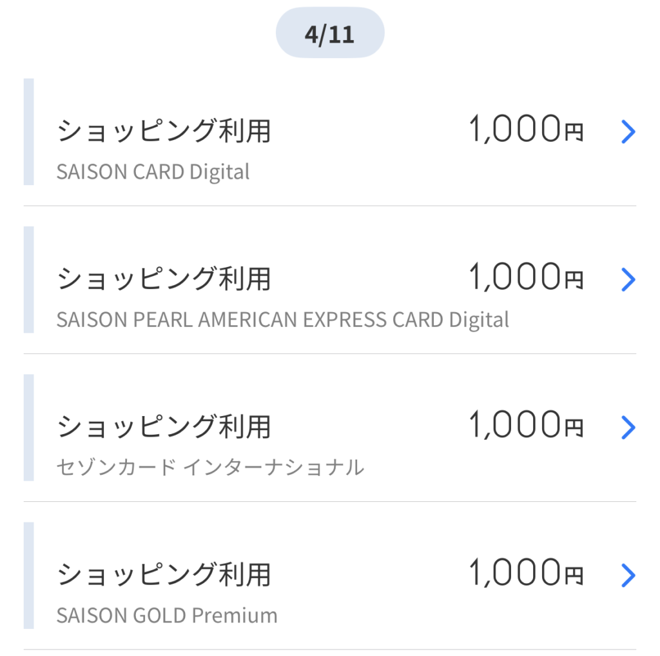Open the SAISON GOLD Premium row chevron

[628, 575]
